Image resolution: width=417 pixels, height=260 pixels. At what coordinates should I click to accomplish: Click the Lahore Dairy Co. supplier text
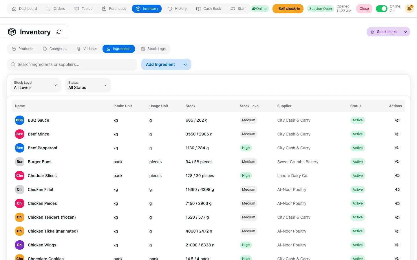[293, 176]
